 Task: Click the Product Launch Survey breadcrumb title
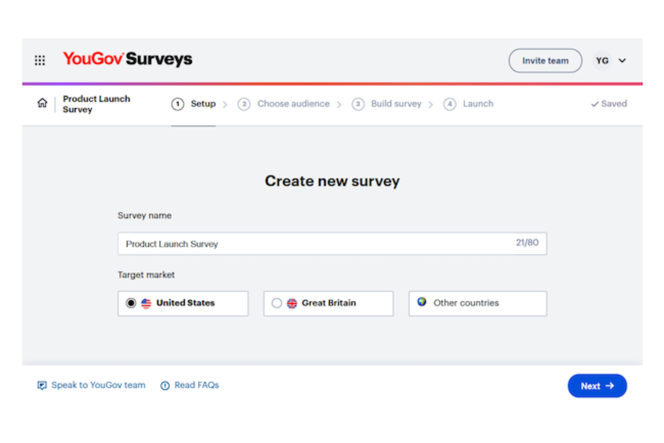click(x=96, y=104)
